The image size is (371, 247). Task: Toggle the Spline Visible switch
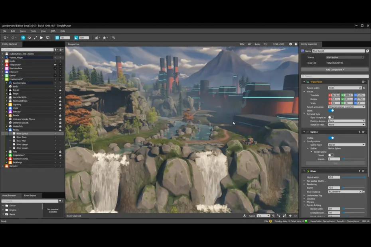click(x=331, y=138)
